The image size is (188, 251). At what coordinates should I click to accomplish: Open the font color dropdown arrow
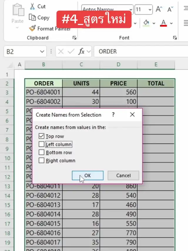pos(171,23)
